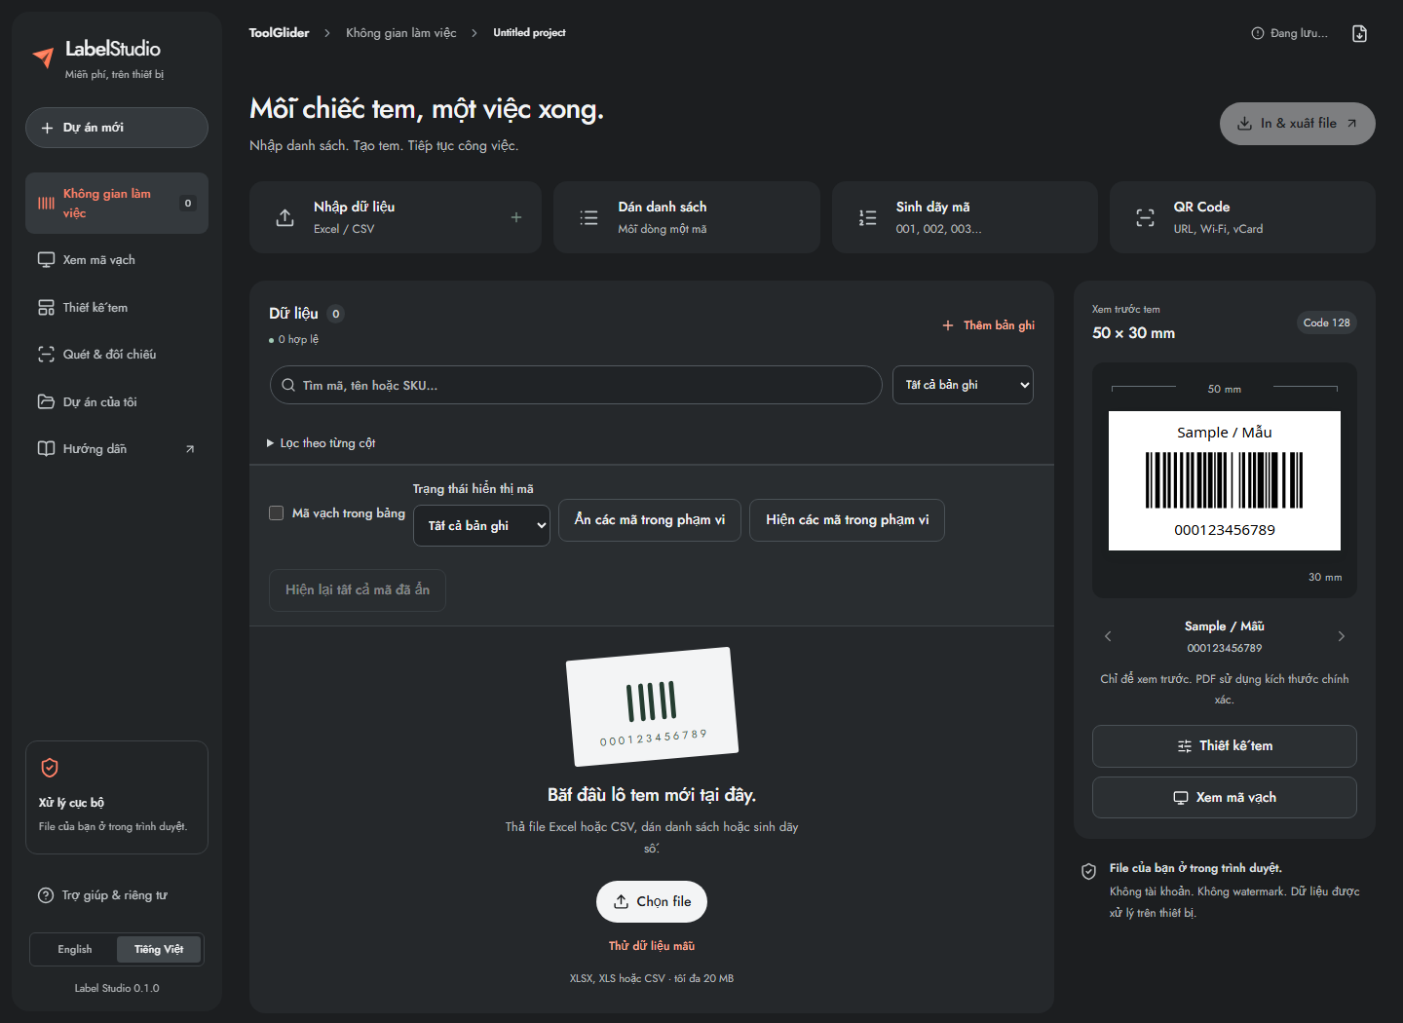Image resolution: width=1403 pixels, height=1023 pixels.
Task: Click the barcode icon on Không gian làm việc
Action: 46,204
